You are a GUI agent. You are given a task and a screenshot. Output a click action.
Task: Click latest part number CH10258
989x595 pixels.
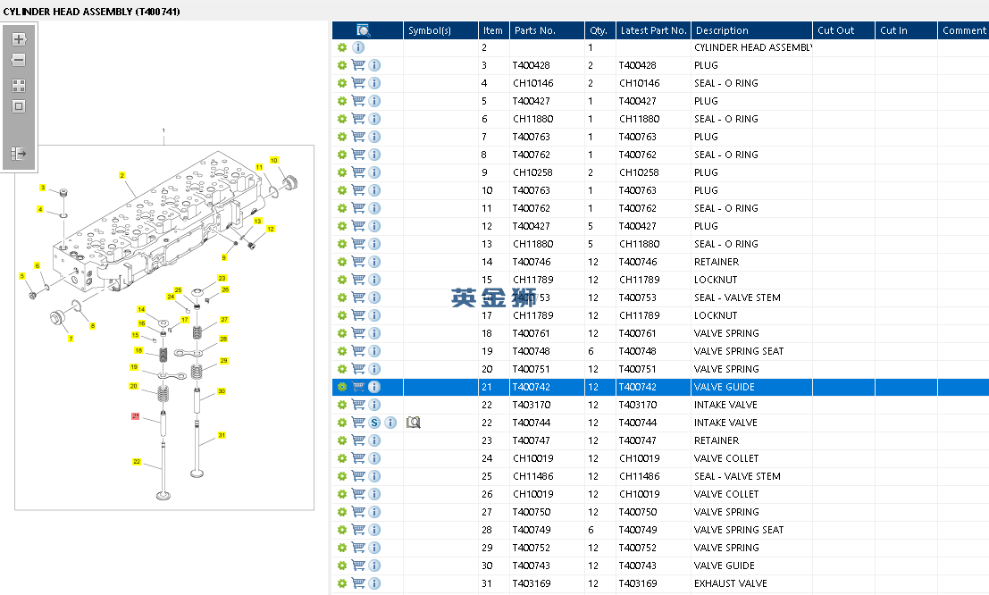pyautogui.click(x=639, y=172)
